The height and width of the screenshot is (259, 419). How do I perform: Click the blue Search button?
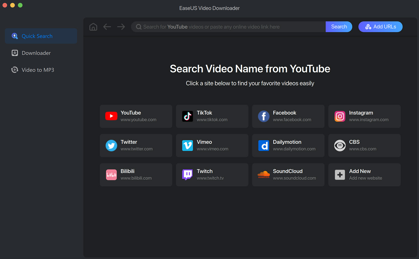pos(339,27)
